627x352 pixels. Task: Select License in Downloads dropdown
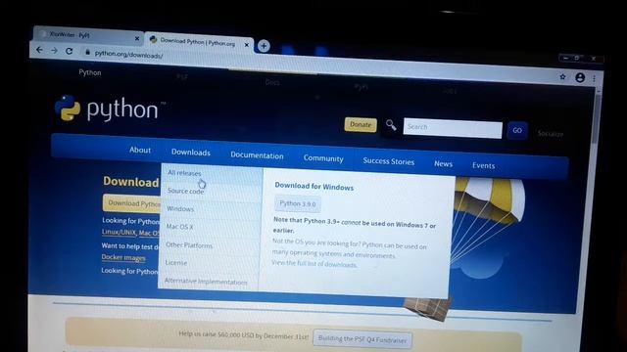(x=209, y=263)
